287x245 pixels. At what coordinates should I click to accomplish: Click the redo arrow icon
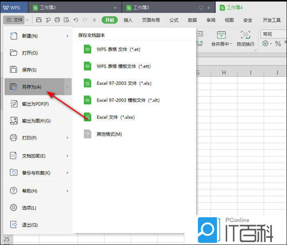pyautogui.click(x=85, y=20)
